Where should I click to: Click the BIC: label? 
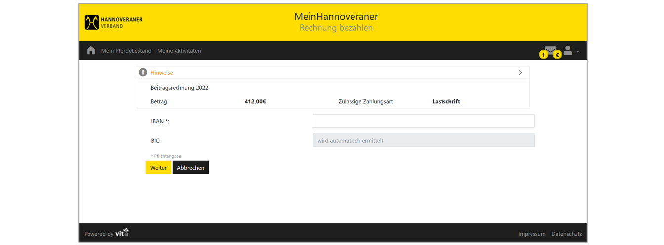tap(156, 141)
